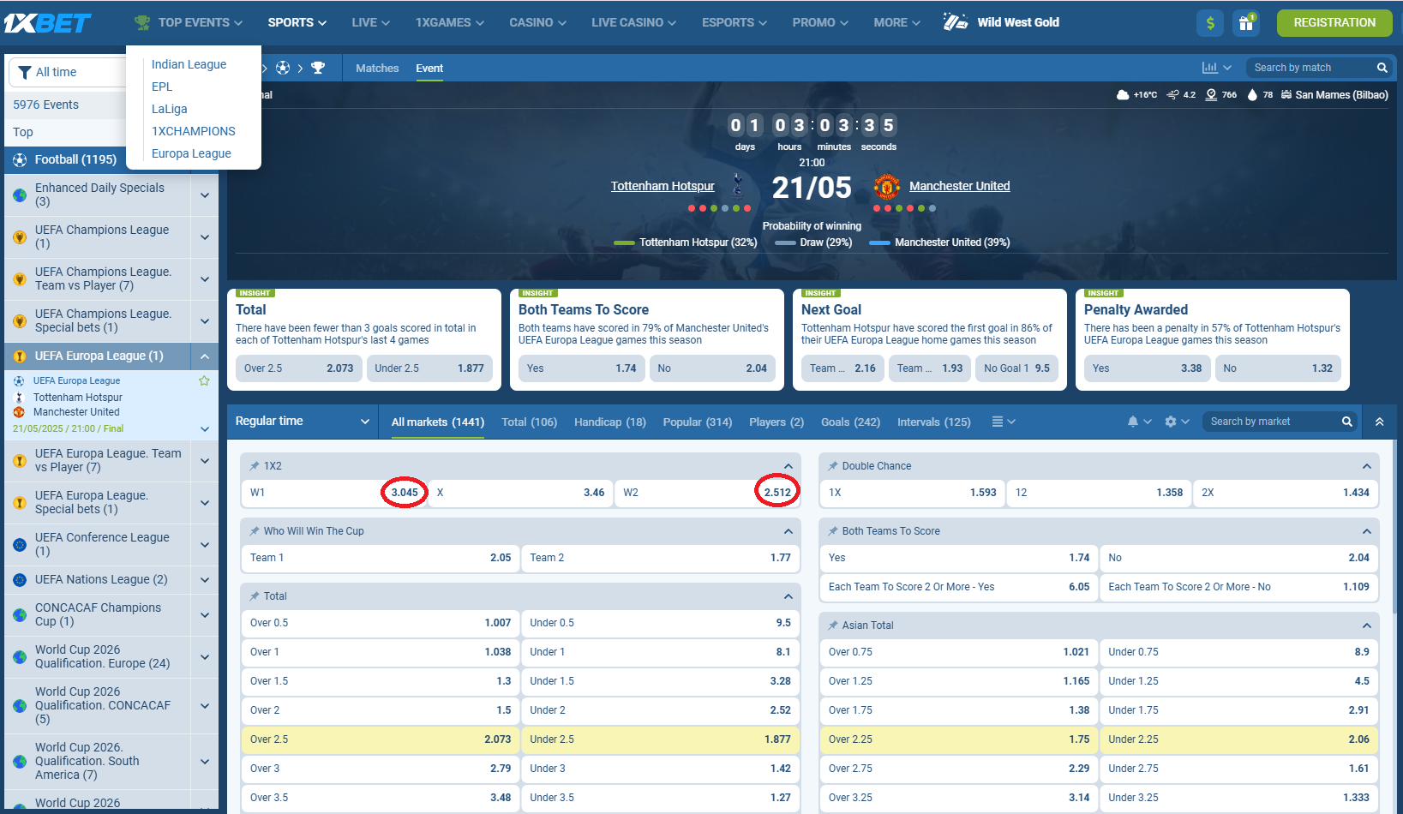
Task: Open the dollar payments icon
Action: tap(1210, 23)
